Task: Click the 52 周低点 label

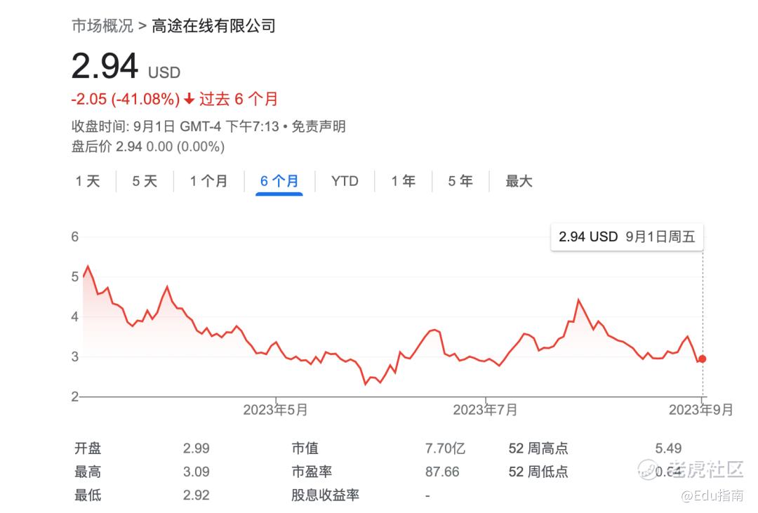Action: [538, 472]
